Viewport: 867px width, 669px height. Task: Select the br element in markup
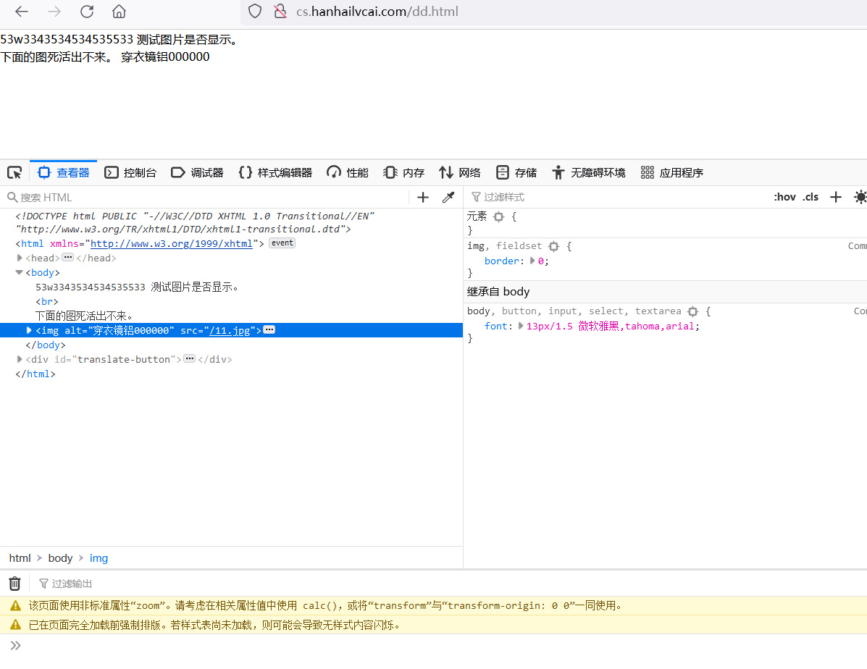pyautogui.click(x=47, y=302)
